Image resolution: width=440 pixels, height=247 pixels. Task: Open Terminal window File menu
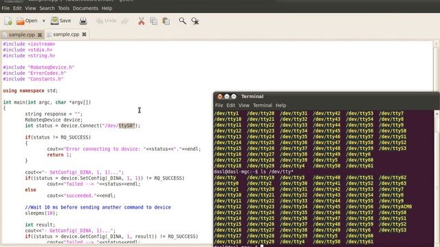(219, 105)
